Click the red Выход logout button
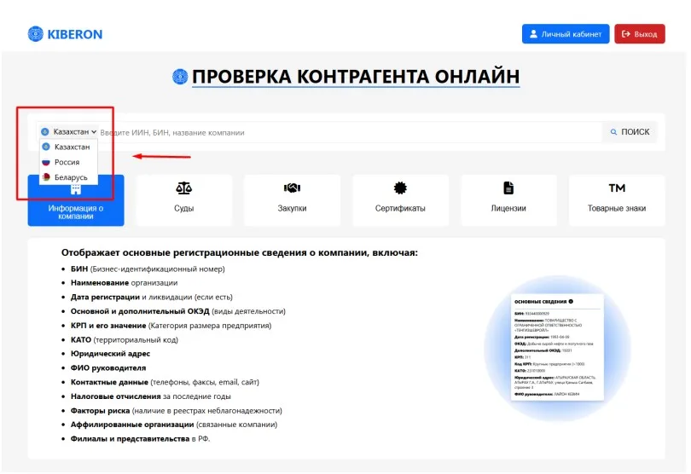The width and height of the screenshot is (691, 474). pyautogui.click(x=640, y=34)
